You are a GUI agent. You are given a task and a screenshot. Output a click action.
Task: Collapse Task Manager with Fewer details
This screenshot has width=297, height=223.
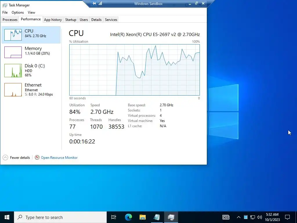(16, 158)
